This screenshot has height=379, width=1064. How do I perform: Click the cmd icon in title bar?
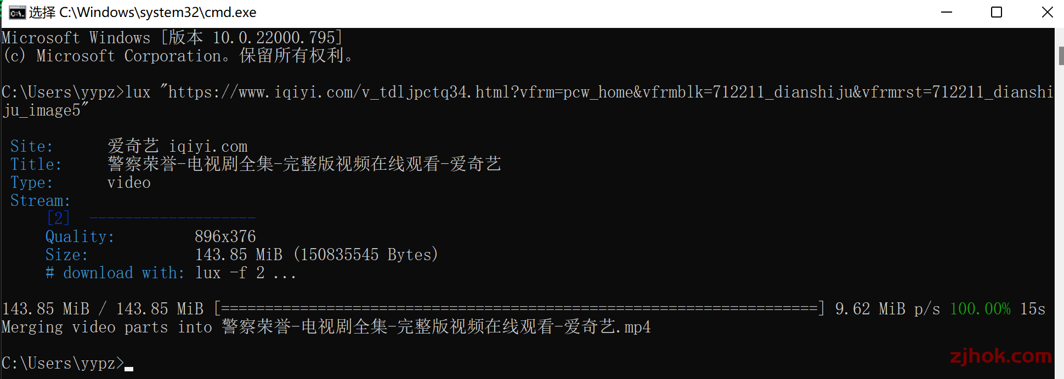pyautogui.click(x=16, y=12)
